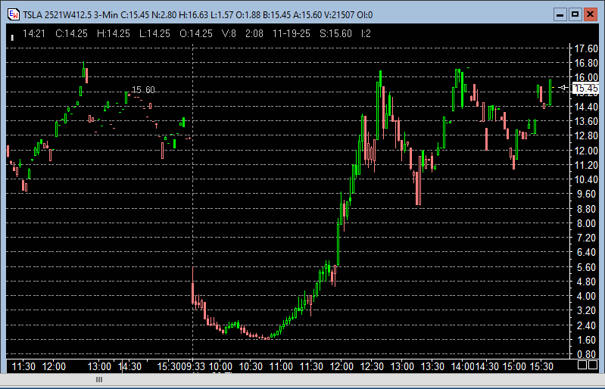Click the 12:30 label on time axis
The height and width of the screenshot is (389, 605).
[x=372, y=366]
